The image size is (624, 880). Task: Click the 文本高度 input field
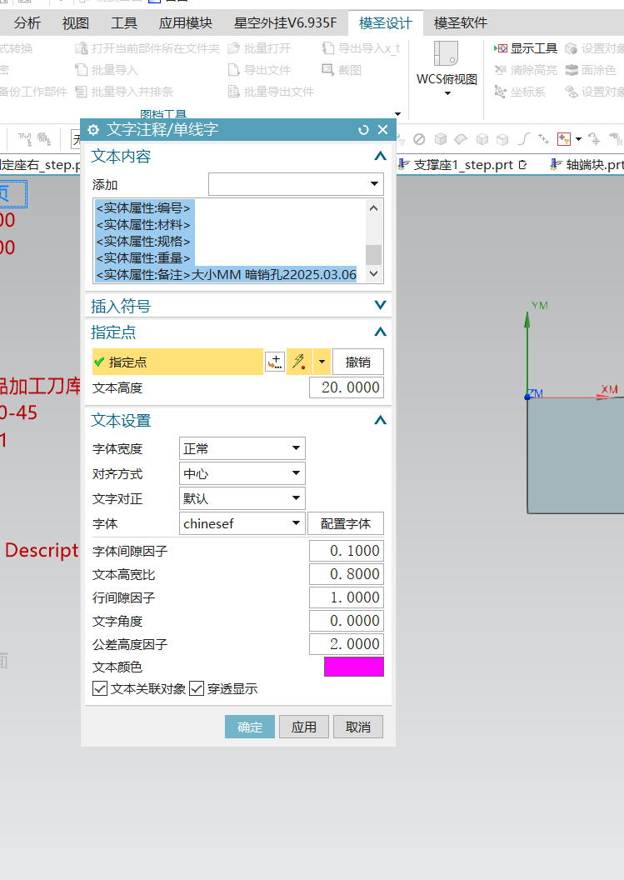pyautogui.click(x=347, y=387)
